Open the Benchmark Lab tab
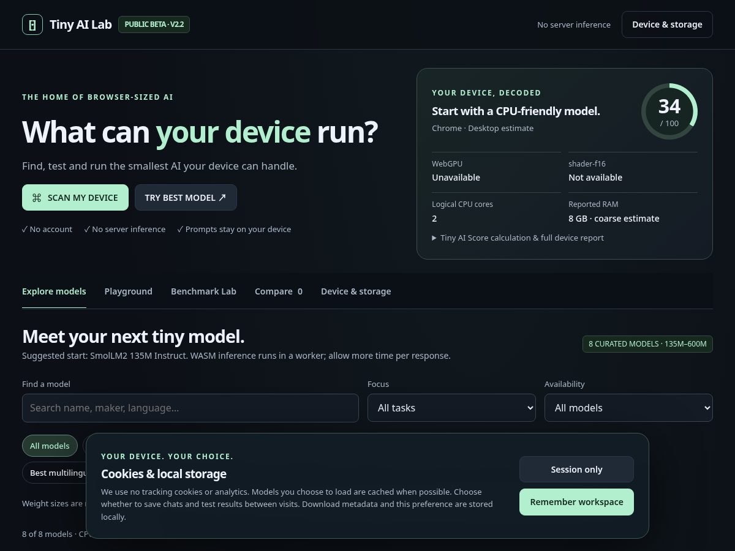The height and width of the screenshot is (551, 735). 203,291
